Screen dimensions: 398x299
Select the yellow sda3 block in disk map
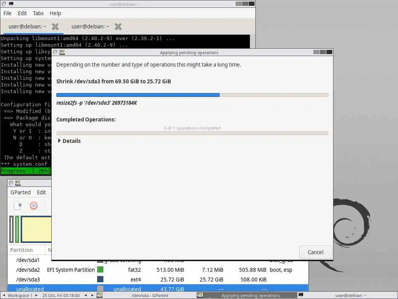(x=36, y=229)
